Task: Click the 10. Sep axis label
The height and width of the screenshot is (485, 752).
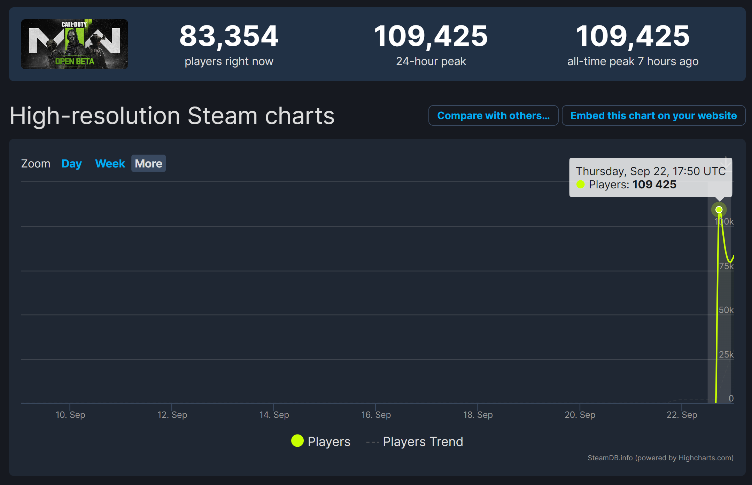Action: pyautogui.click(x=70, y=415)
